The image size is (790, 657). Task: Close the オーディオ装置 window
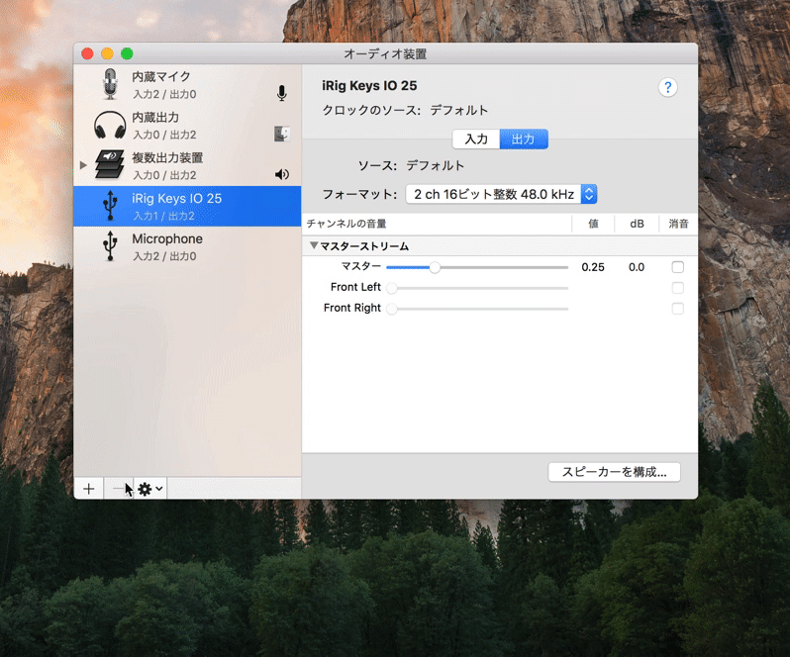pos(87,53)
